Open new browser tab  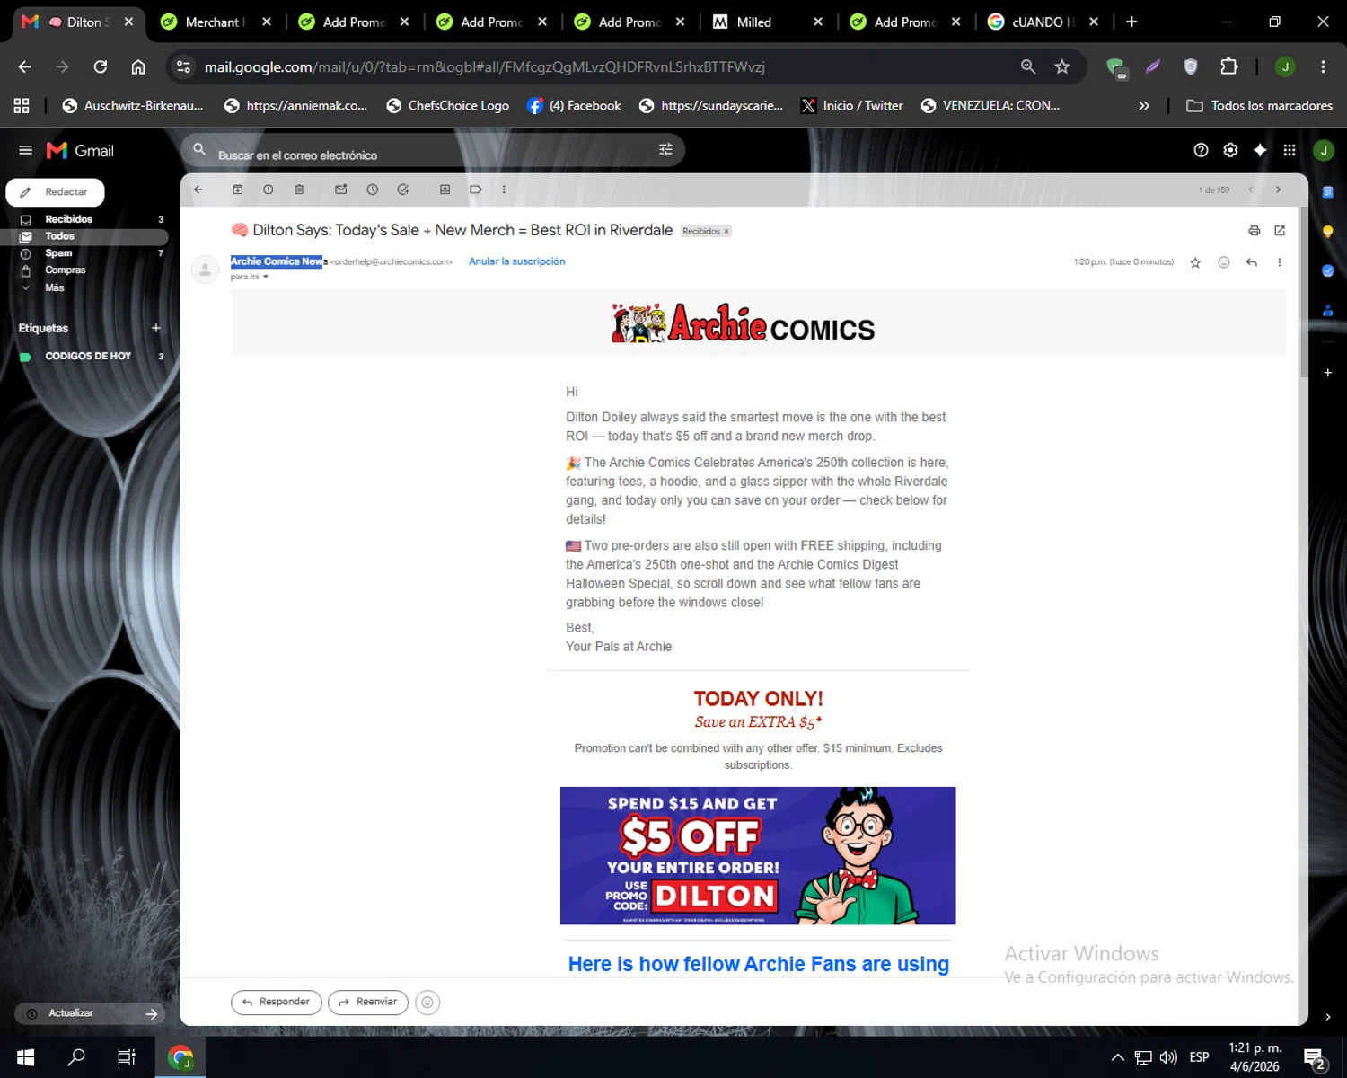[x=1131, y=22]
